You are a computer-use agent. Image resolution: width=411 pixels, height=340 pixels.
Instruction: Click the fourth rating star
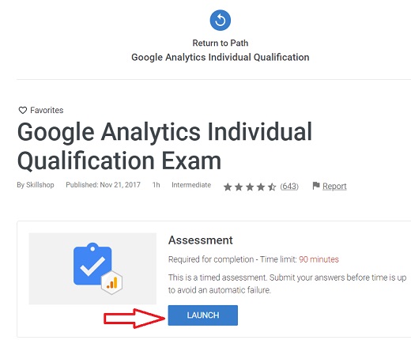click(x=261, y=187)
